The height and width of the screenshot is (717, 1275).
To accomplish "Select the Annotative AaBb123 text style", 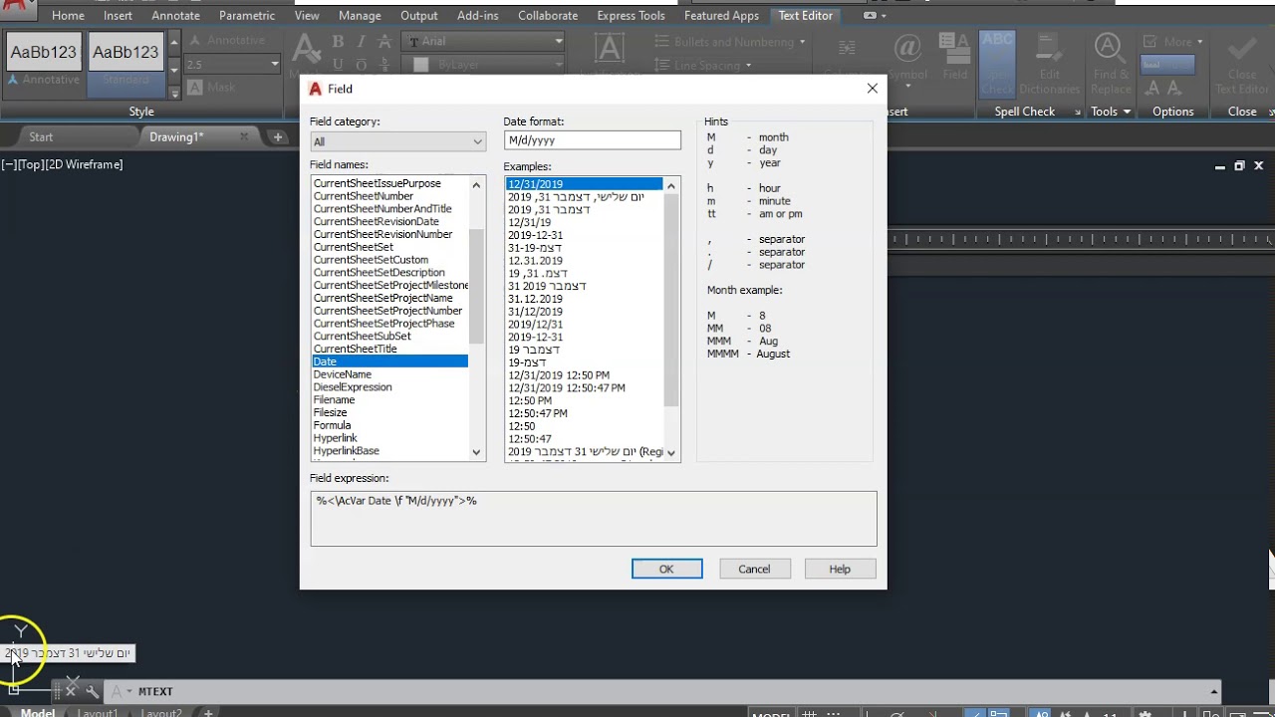I will [x=44, y=61].
